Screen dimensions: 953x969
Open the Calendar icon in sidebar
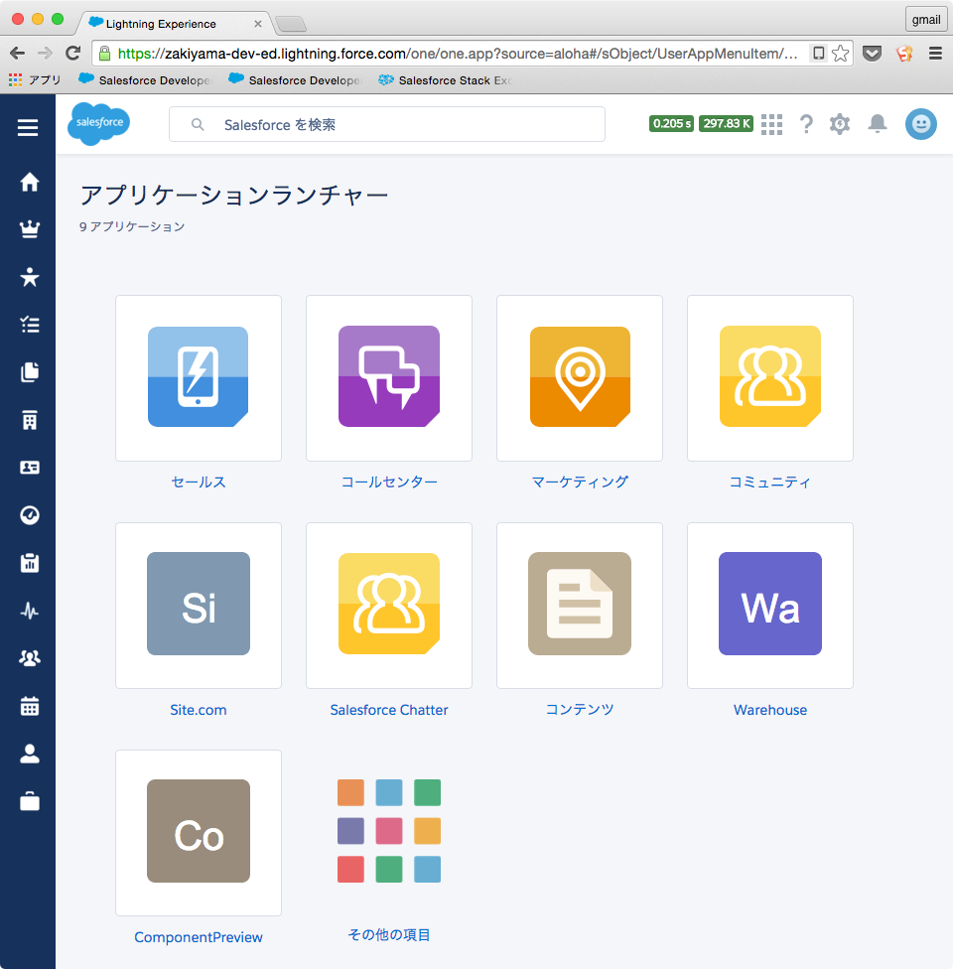click(29, 706)
